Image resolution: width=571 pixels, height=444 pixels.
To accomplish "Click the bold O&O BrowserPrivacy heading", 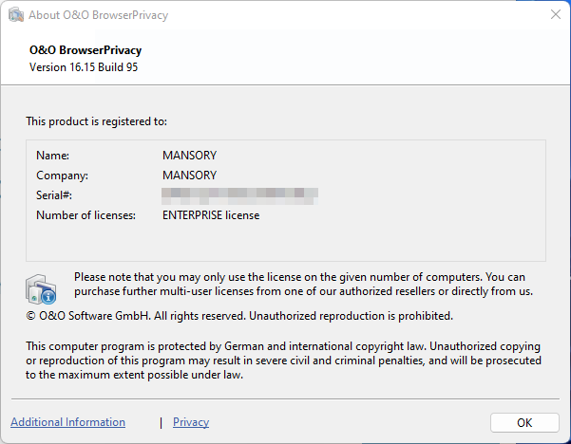I will [85, 50].
